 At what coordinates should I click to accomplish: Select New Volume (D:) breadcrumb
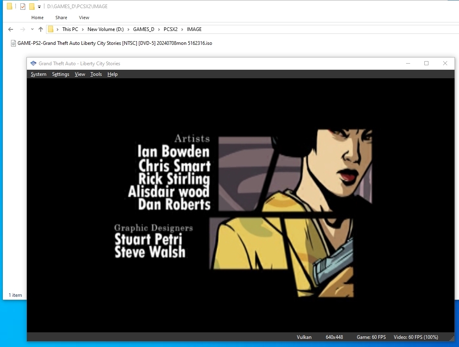click(x=105, y=29)
